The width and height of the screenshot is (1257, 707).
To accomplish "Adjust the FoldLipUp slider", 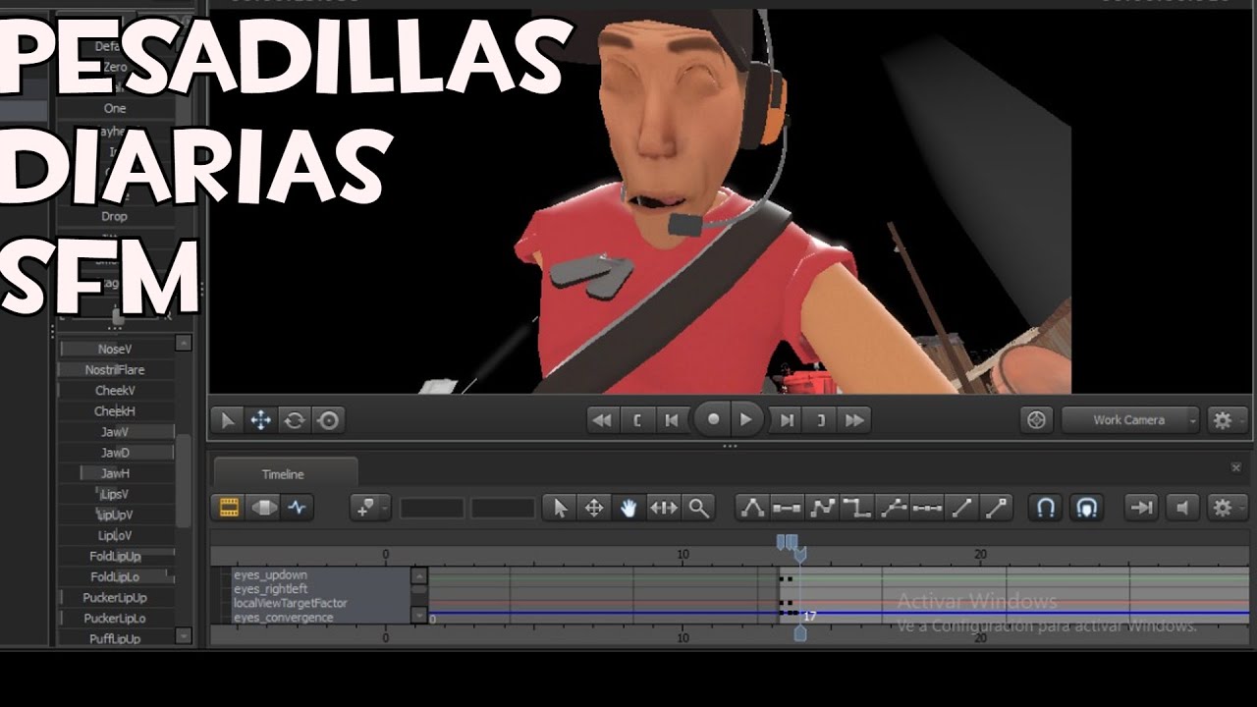I will click(115, 556).
